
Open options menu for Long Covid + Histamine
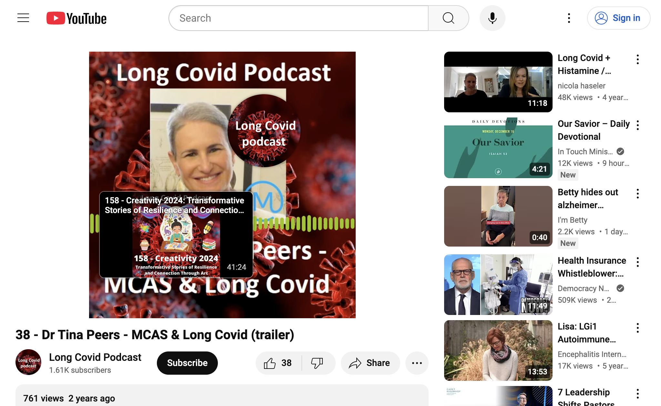[638, 59]
